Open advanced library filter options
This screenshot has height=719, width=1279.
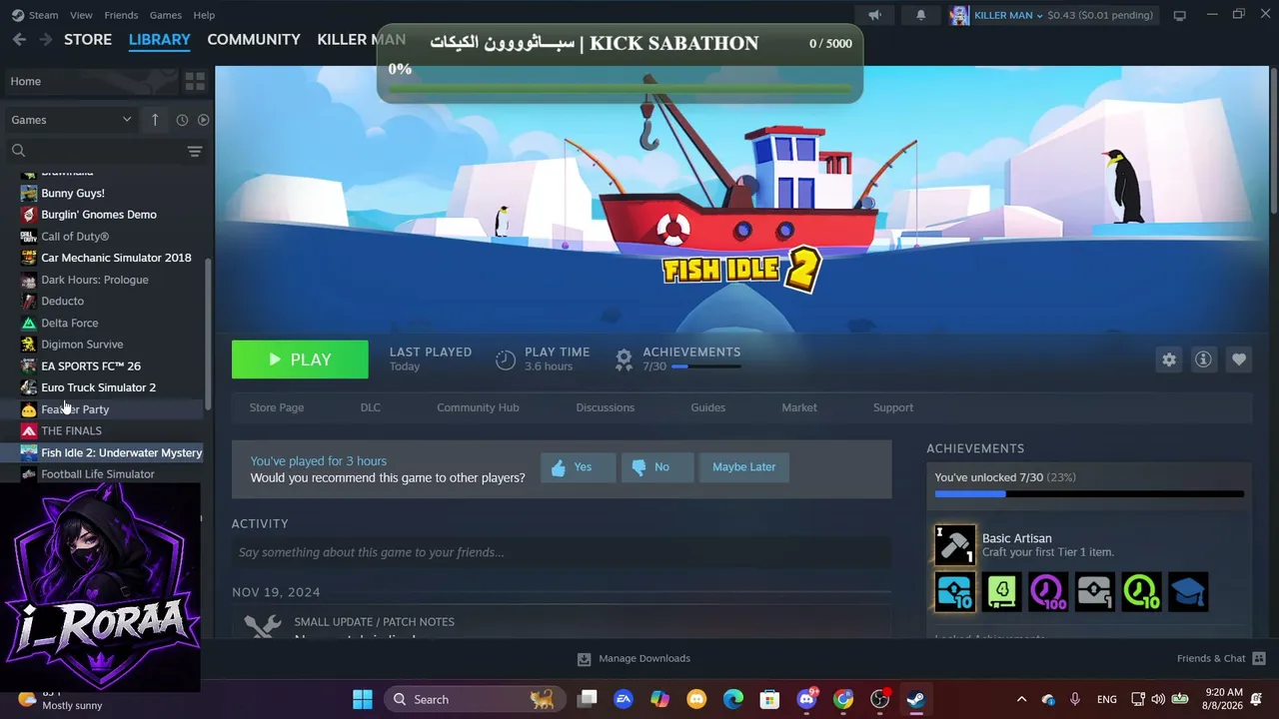pos(195,151)
